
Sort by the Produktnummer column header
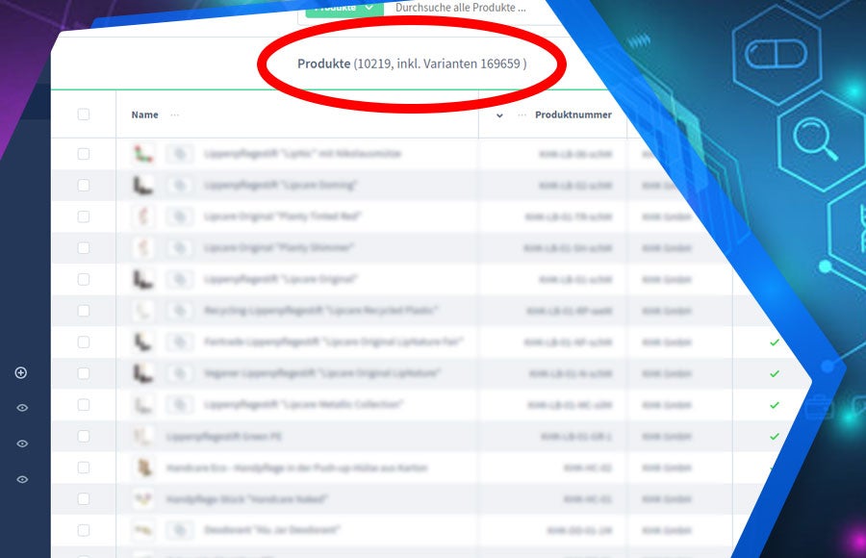tap(573, 115)
